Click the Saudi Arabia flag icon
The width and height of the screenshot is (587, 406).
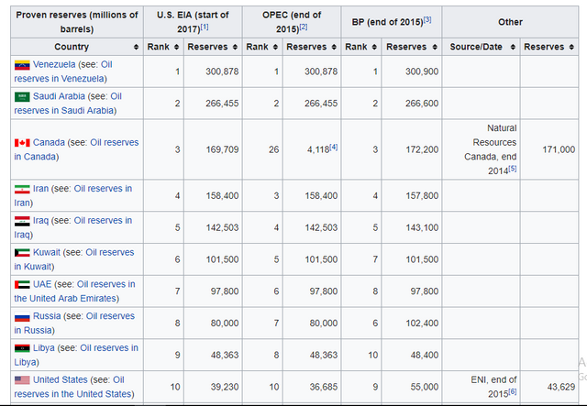22,97
